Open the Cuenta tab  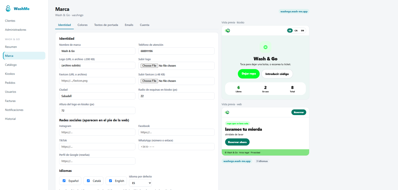(144, 25)
